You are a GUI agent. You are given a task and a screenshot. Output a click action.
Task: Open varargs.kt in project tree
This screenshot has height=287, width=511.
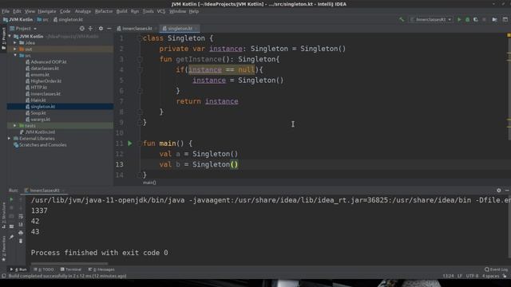(x=38, y=120)
